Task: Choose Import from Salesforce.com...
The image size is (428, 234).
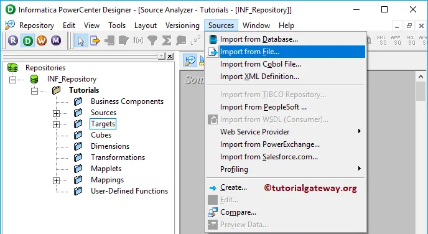Action: click(x=286, y=157)
